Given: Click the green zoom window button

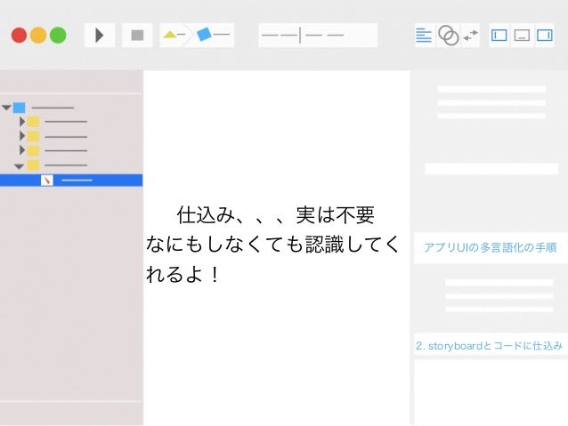Looking at the screenshot, I should tap(58, 36).
